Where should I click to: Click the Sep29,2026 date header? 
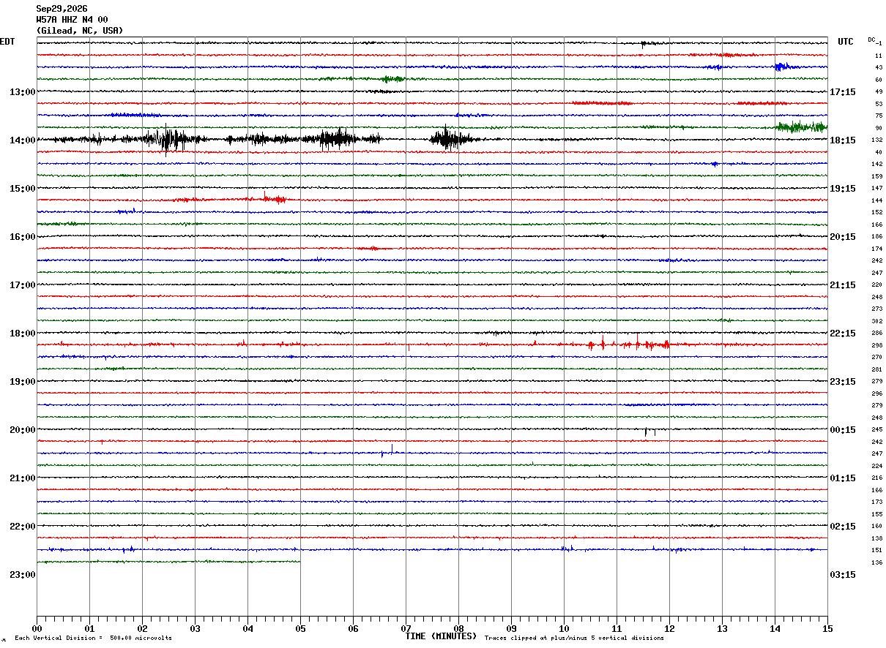[62, 9]
